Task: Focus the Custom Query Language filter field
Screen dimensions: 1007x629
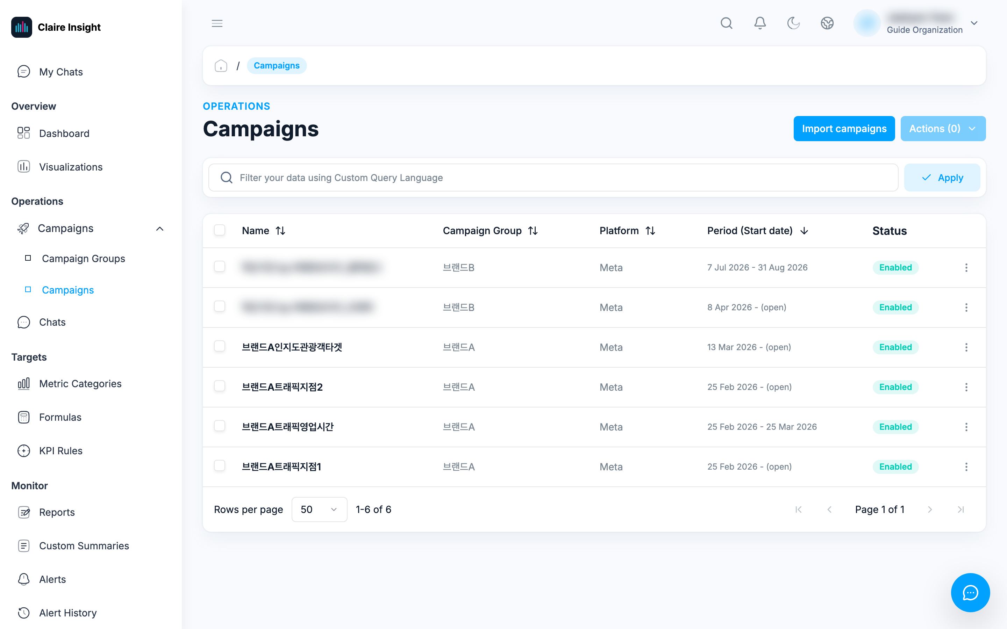Action: click(x=553, y=178)
